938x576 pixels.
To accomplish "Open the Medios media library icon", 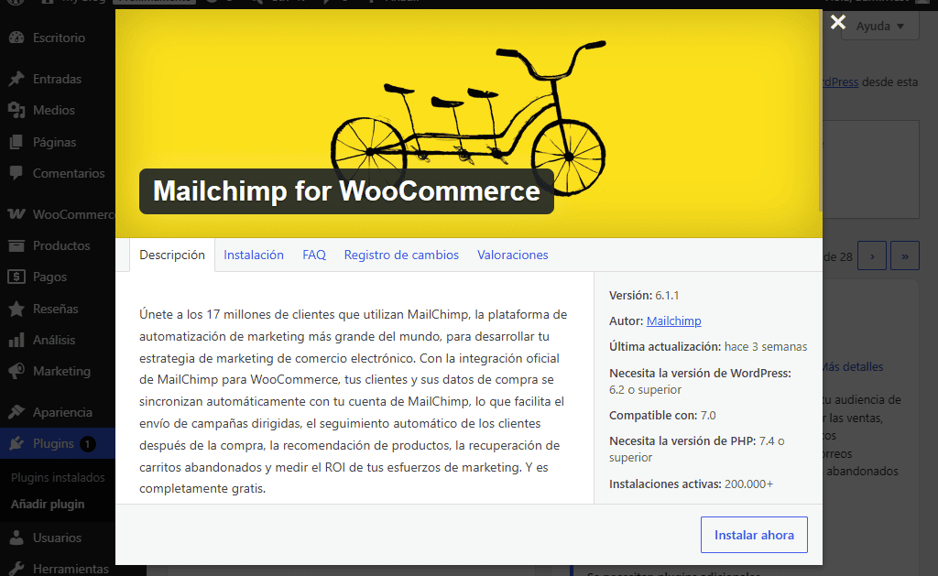I will pyautogui.click(x=16, y=110).
